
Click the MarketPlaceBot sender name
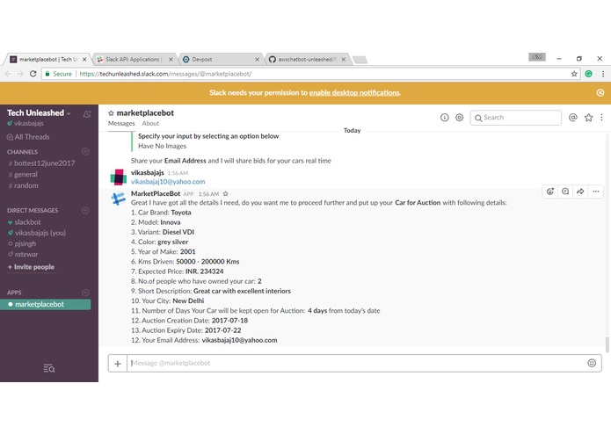click(x=156, y=193)
